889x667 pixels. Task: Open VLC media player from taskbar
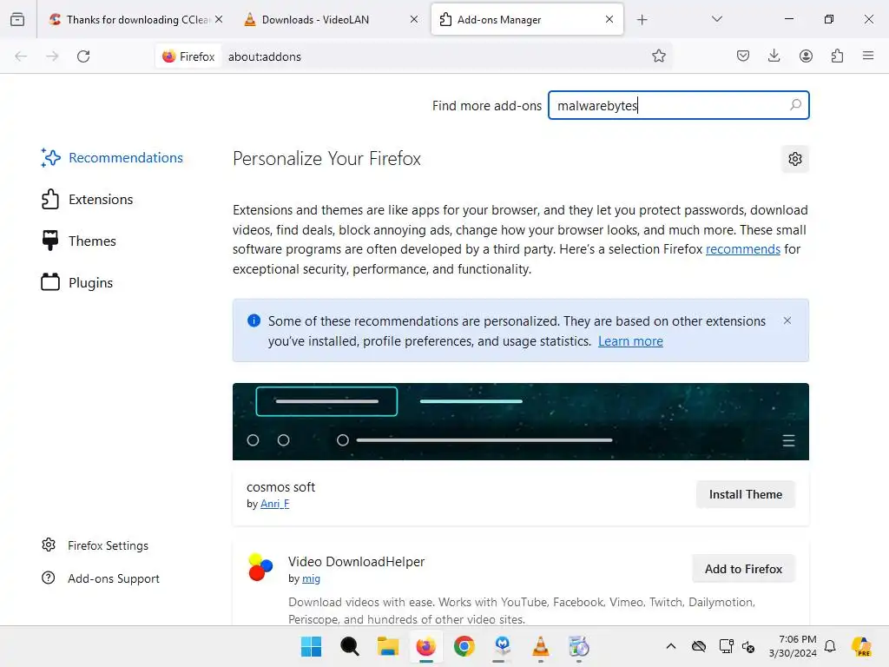click(x=541, y=646)
